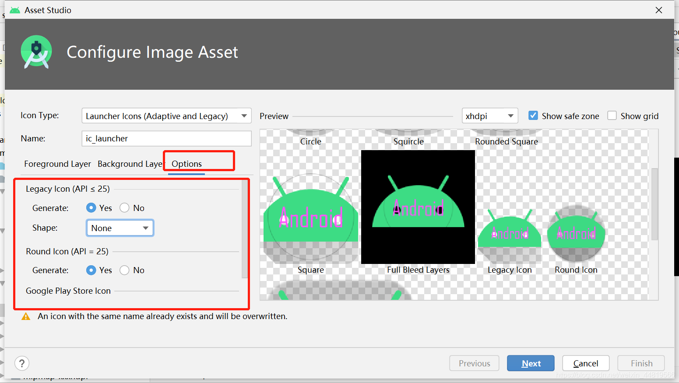This screenshot has height=383, width=679.
Task: Click the Full Bleed Layers preview
Action: click(418, 207)
